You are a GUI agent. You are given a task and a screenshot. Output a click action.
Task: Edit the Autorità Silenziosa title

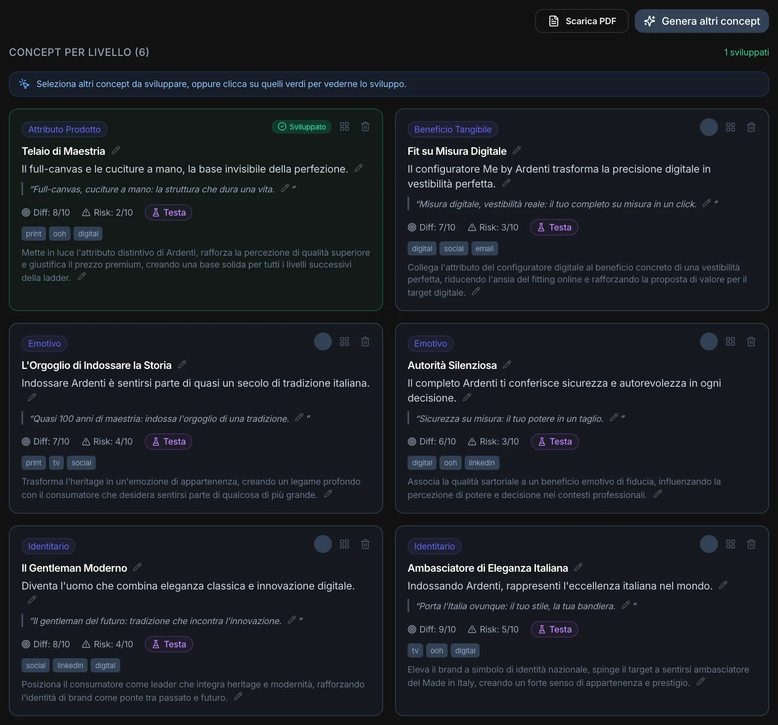click(507, 364)
